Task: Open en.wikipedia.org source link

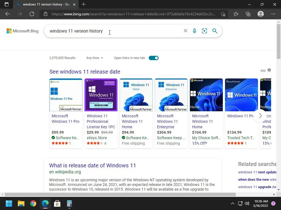Action: (x=65, y=172)
